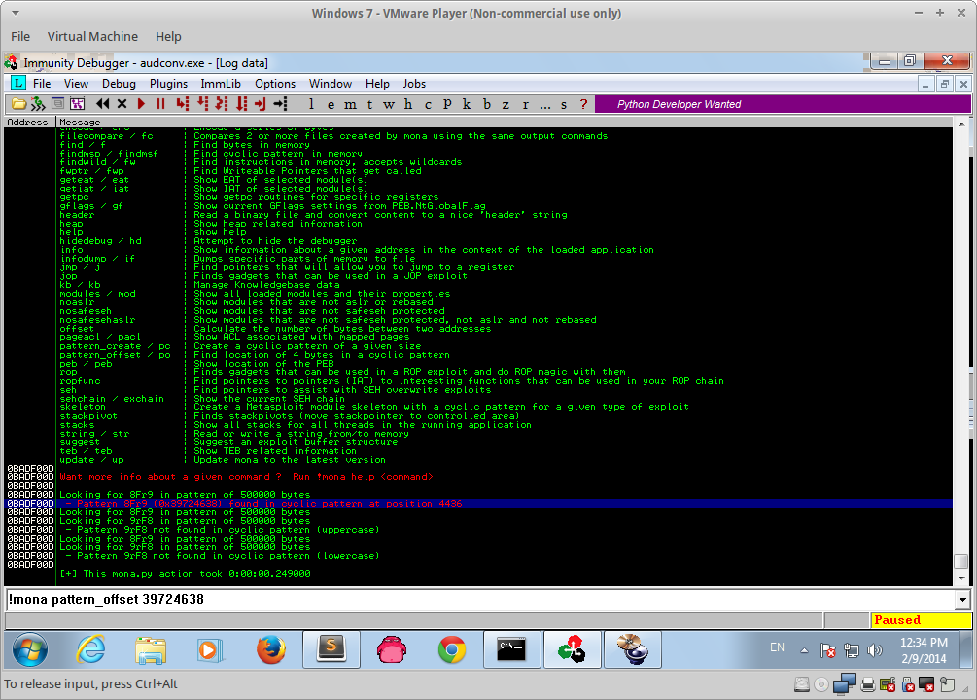
Task: Open Windows Explorer from the taskbar
Action: (x=151, y=648)
